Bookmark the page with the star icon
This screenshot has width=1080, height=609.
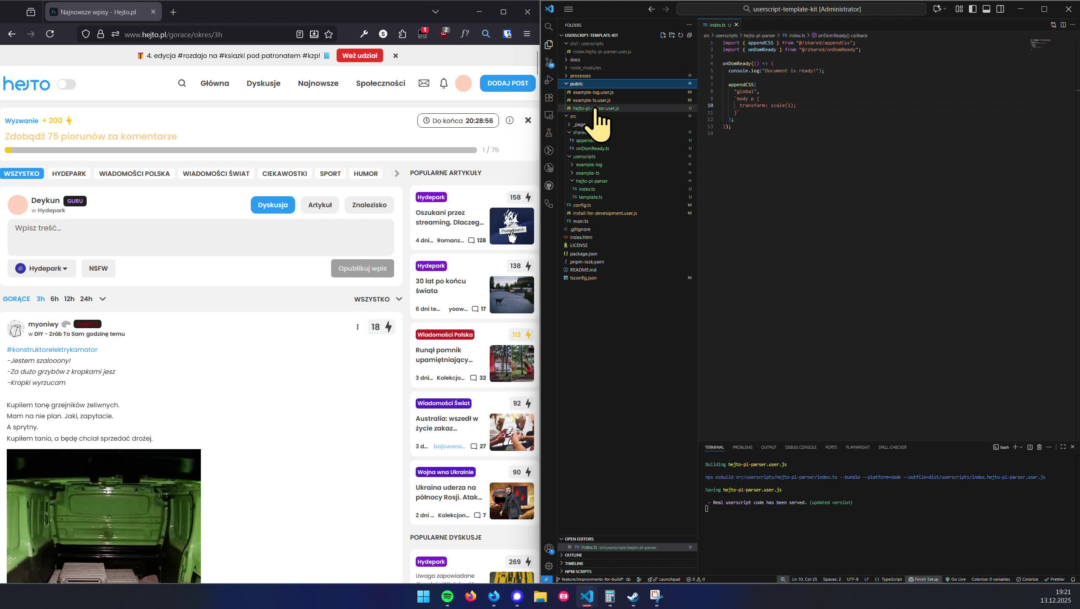pyautogui.click(x=328, y=34)
